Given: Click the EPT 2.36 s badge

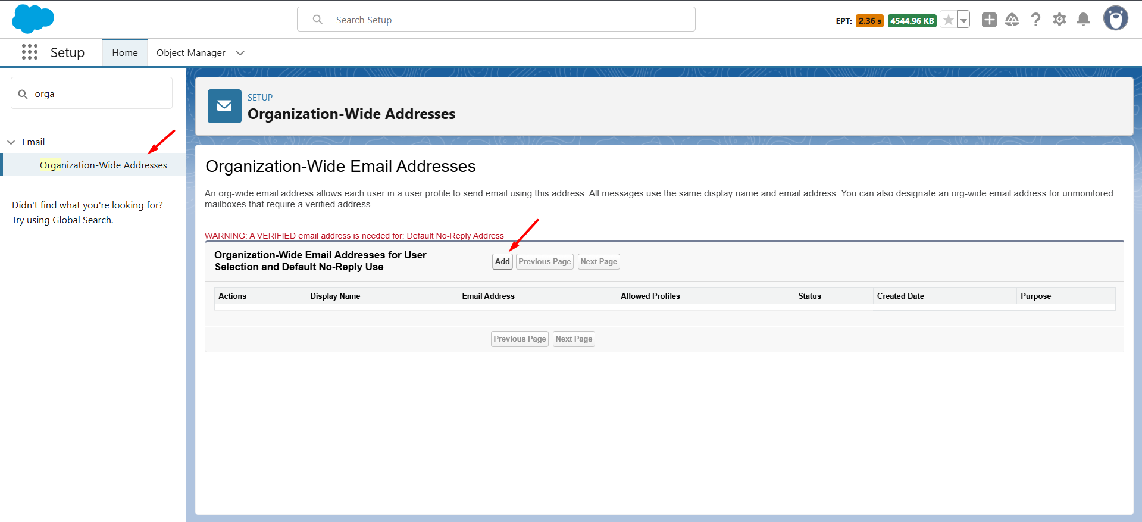Looking at the screenshot, I should pyautogui.click(x=869, y=21).
